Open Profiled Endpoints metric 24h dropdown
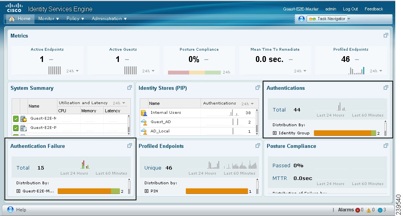Screen dimensions: 403x216 [376, 71]
